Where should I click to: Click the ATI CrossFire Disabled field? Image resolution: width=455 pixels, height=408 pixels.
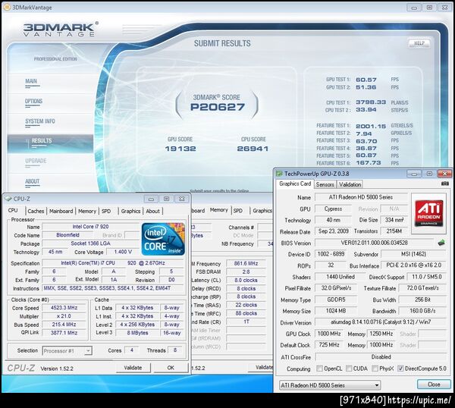coord(381,357)
